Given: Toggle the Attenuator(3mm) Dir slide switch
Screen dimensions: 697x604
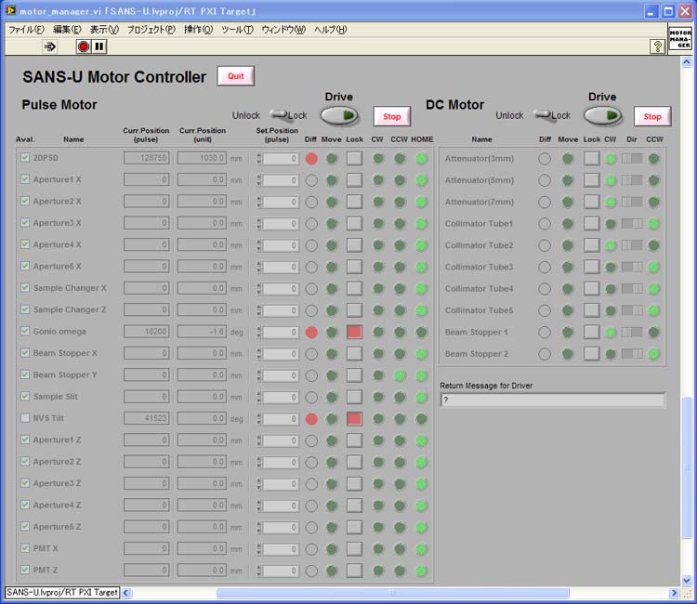Looking at the screenshot, I should click(x=632, y=159).
